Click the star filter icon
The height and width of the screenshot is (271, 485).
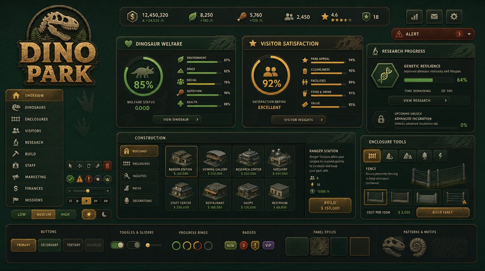98,179
